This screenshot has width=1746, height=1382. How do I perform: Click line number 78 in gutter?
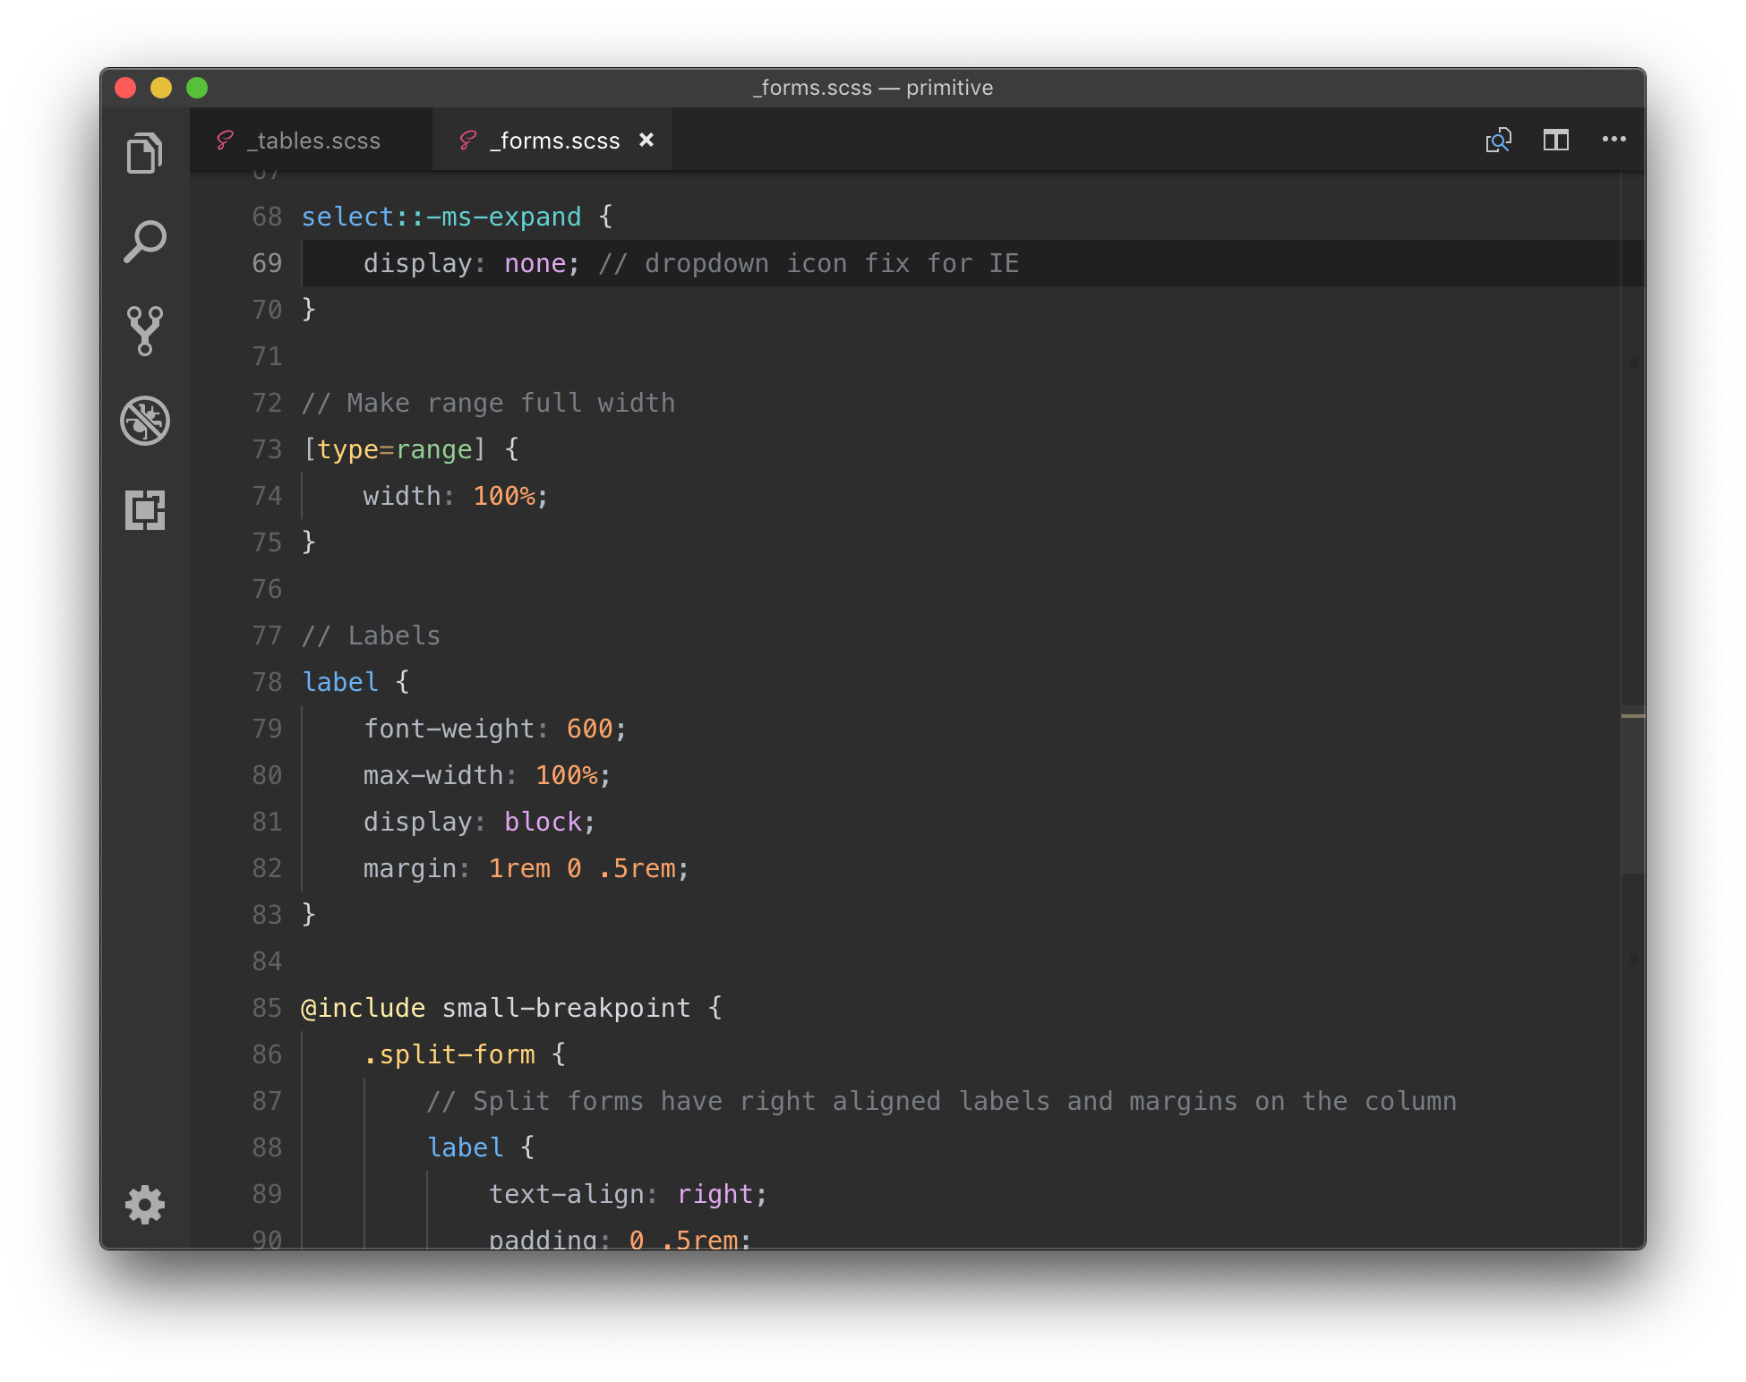(x=267, y=682)
